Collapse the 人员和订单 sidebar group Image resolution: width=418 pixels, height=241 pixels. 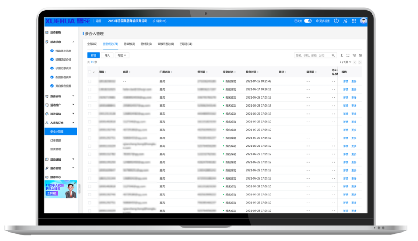[74, 123]
